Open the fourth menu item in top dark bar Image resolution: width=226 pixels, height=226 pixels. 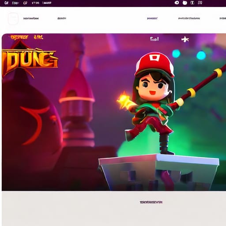click(35, 3)
